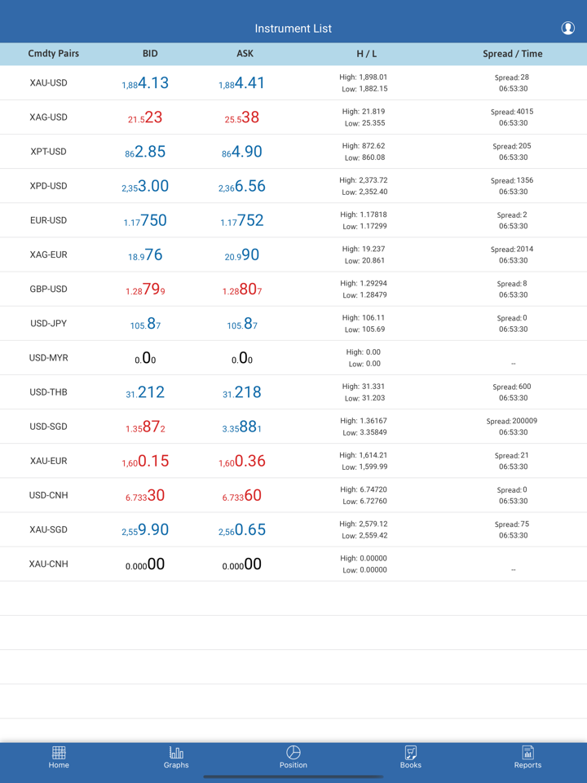Click the BID column header

pyautogui.click(x=150, y=54)
